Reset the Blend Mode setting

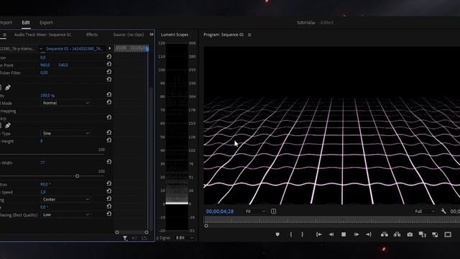pyautogui.click(x=109, y=102)
